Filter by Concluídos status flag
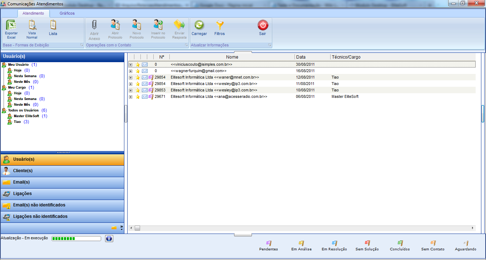The width and height of the screenshot is (486, 260). click(x=400, y=243)
